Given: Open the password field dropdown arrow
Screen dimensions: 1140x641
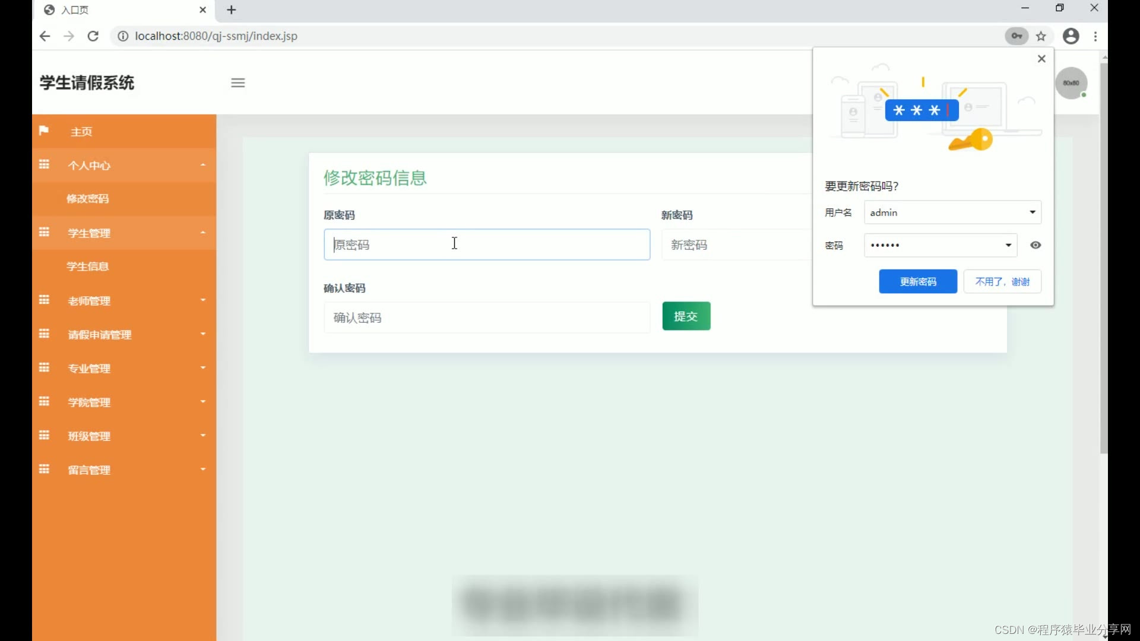Looking at the screenshot, I should (1008, 245).
